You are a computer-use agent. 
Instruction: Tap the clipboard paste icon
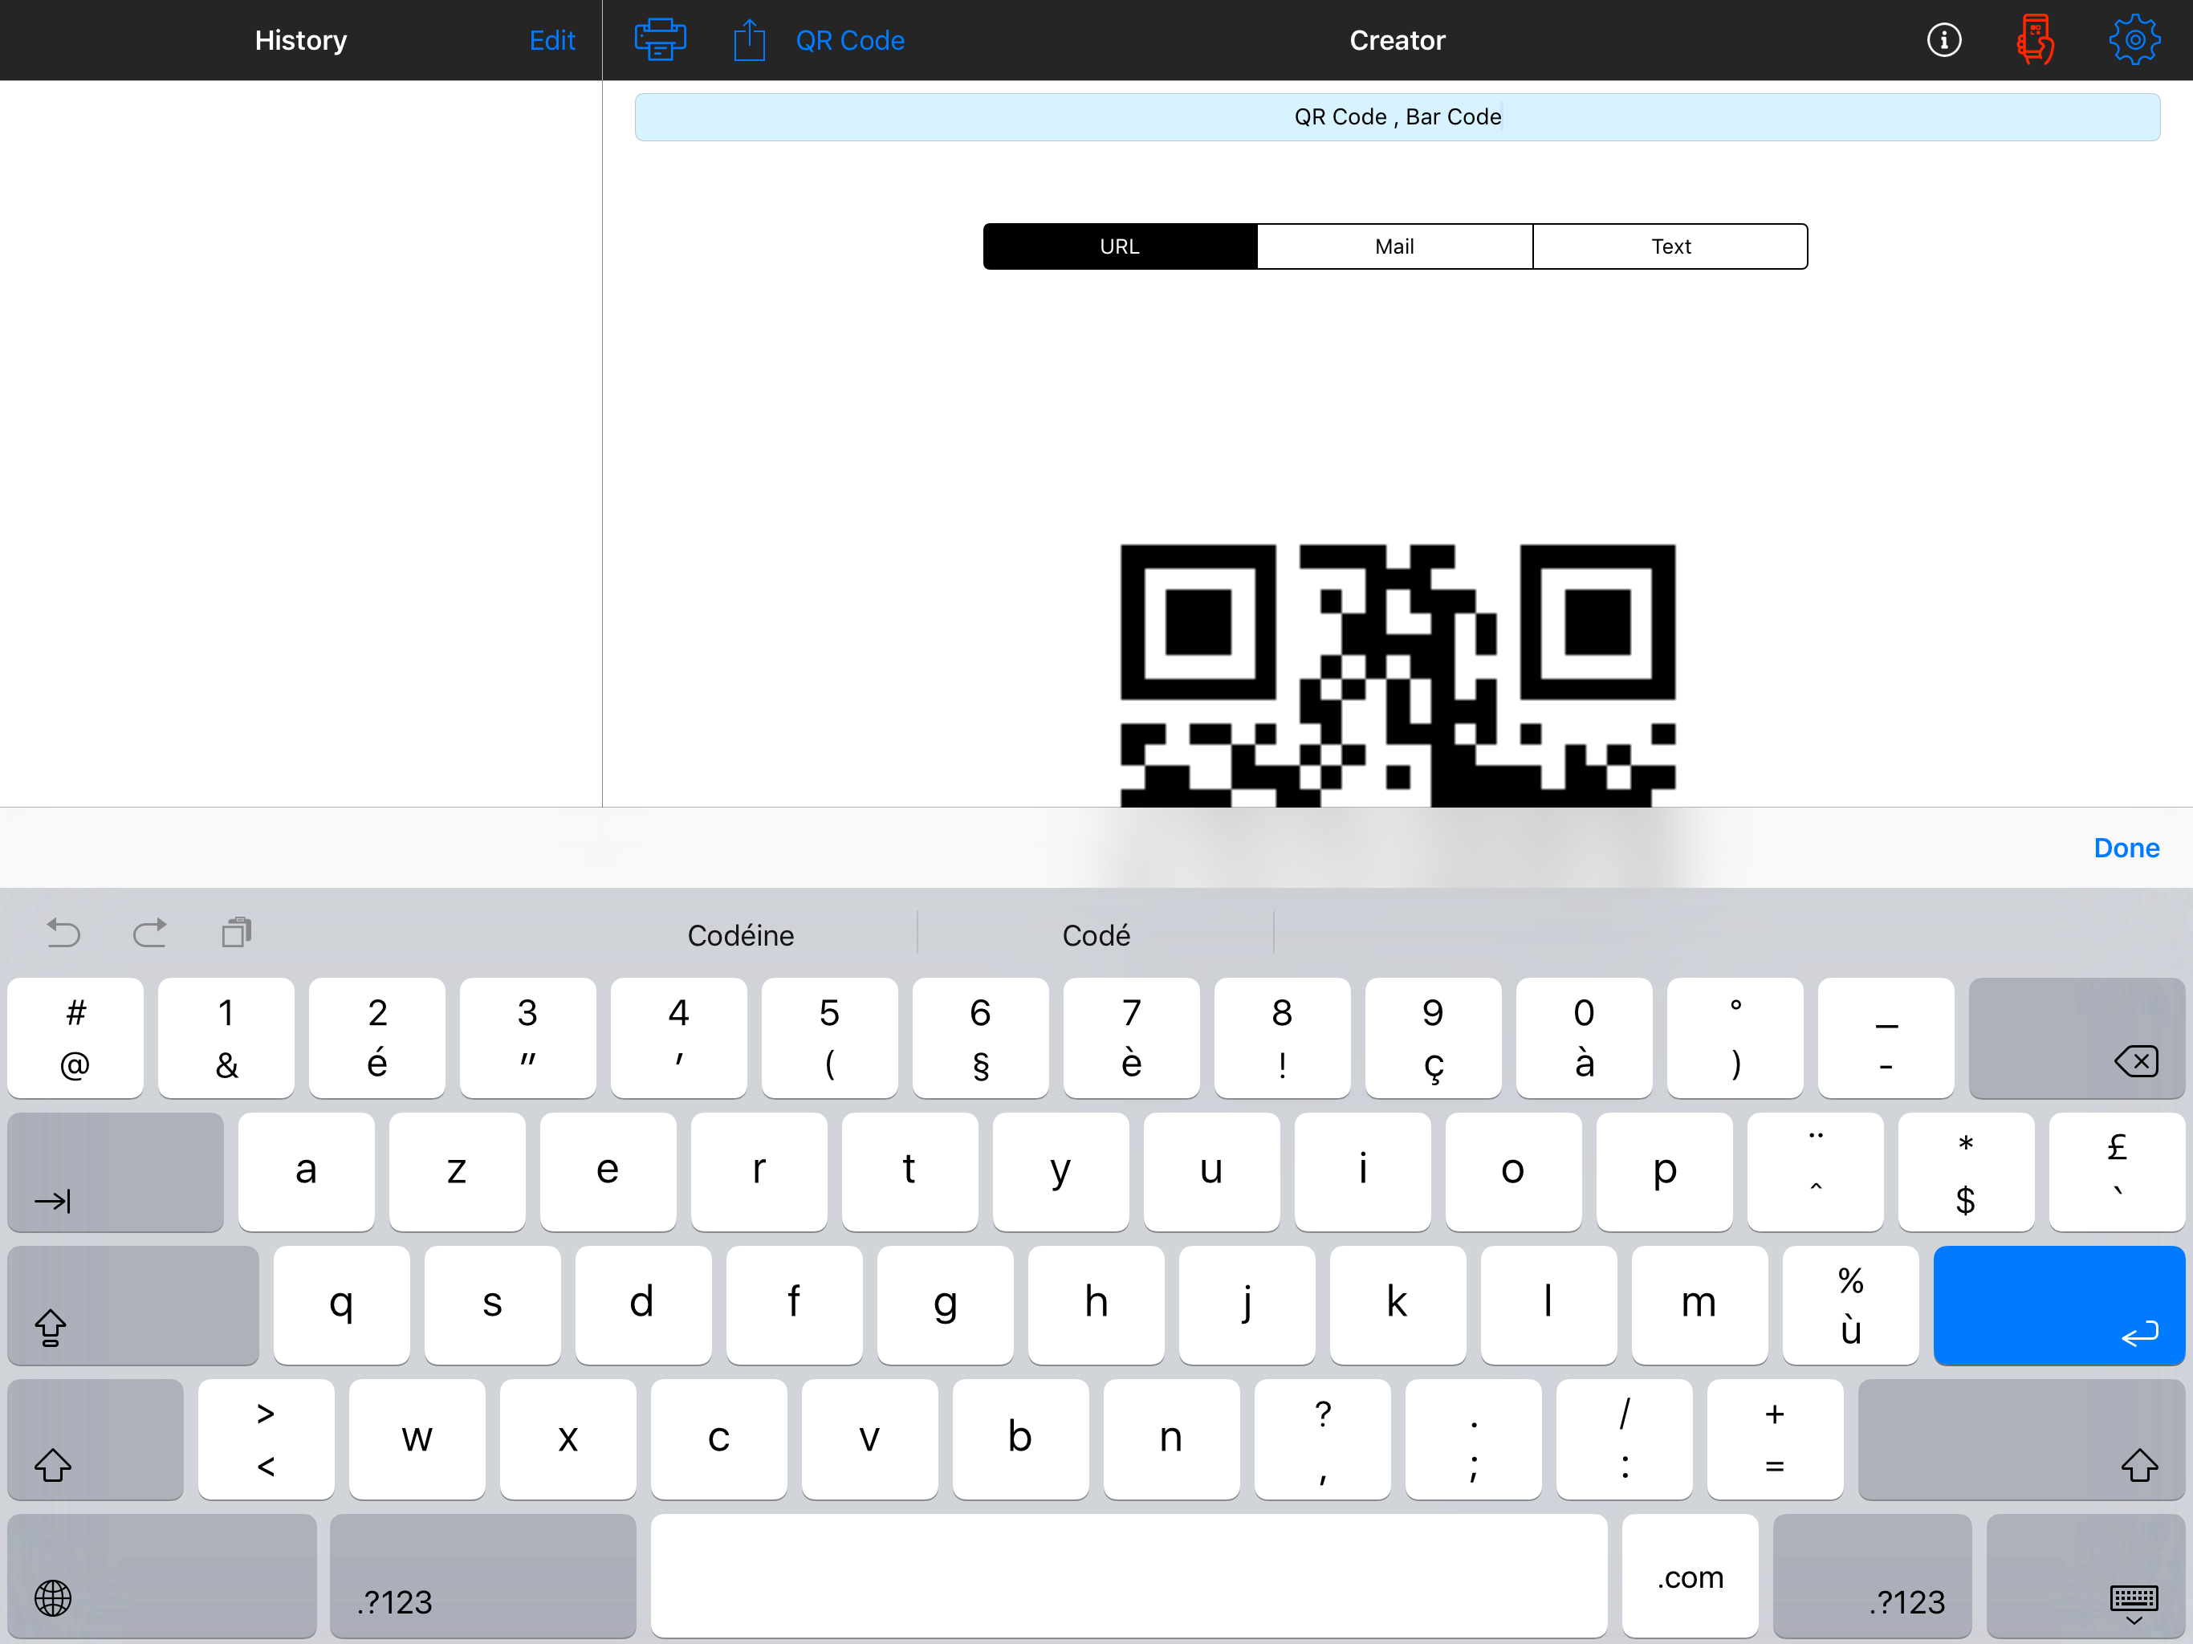click(x=237, y=932)
